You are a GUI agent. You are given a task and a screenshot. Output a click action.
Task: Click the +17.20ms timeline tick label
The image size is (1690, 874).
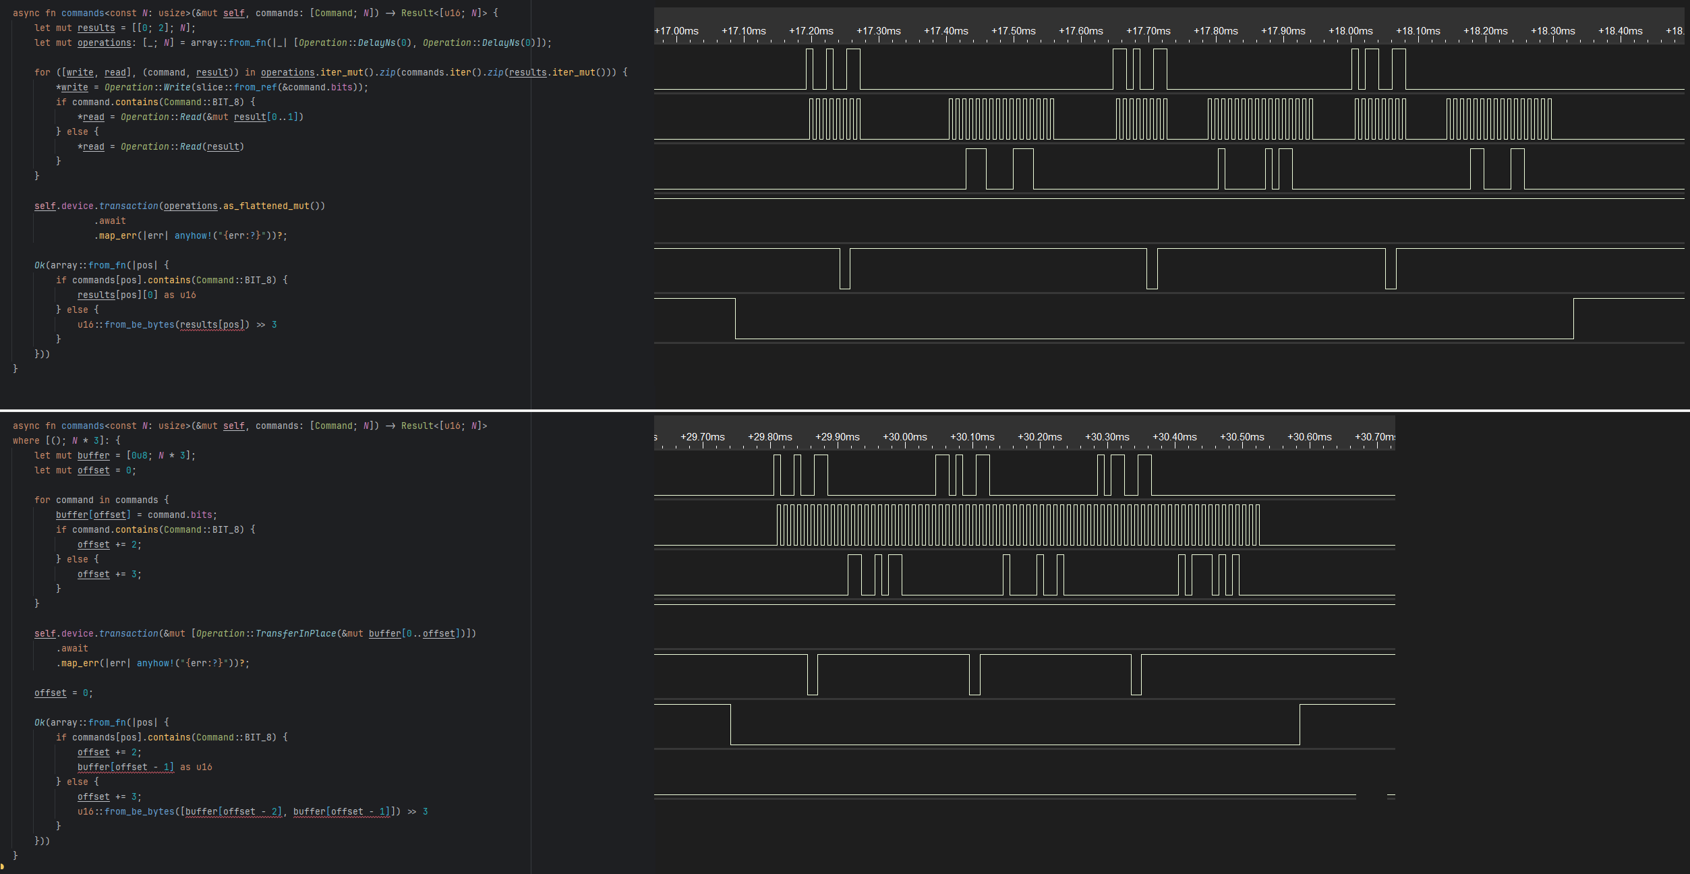[x=811, y=31]
